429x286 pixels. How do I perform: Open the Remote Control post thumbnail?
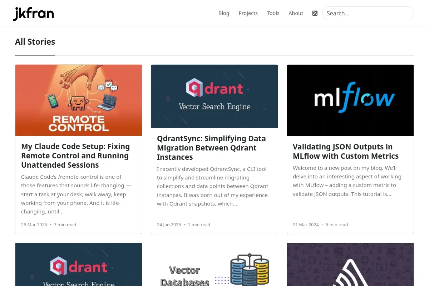(79, 100)
